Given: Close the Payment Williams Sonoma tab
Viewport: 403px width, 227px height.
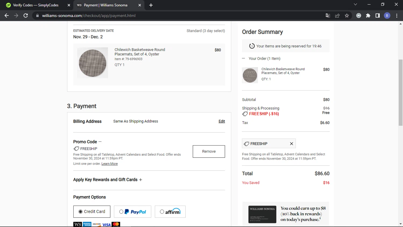Looking at the screenshot, I should [140, 5].
